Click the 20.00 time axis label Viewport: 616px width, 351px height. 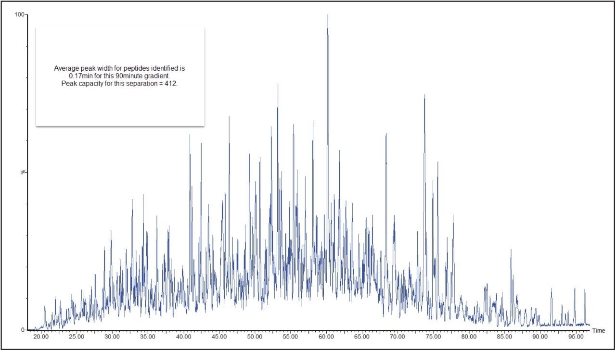click(x=40, y=337)
